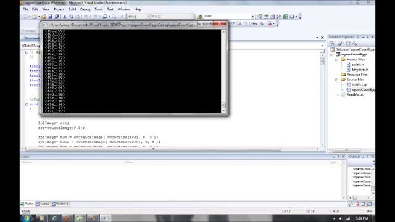Open the Debug menu
This screenshot has height=222, width=395.
point(85,9)
